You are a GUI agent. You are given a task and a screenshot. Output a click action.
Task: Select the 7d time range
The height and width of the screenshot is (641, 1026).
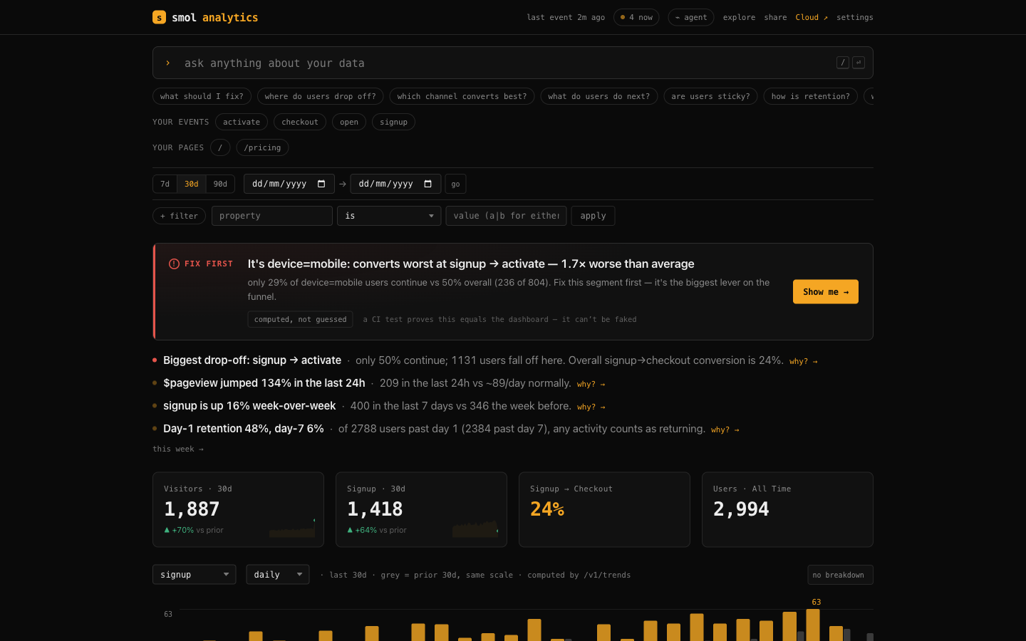(x=165, y=184)
